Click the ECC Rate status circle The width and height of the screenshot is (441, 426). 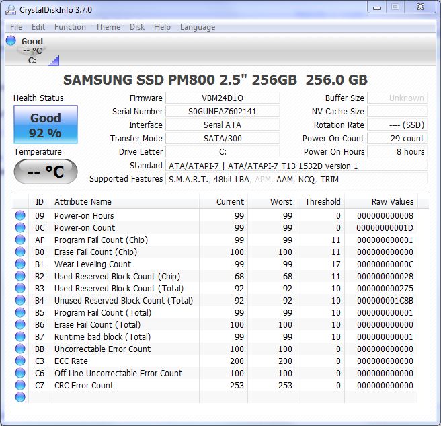click(20, 361)
